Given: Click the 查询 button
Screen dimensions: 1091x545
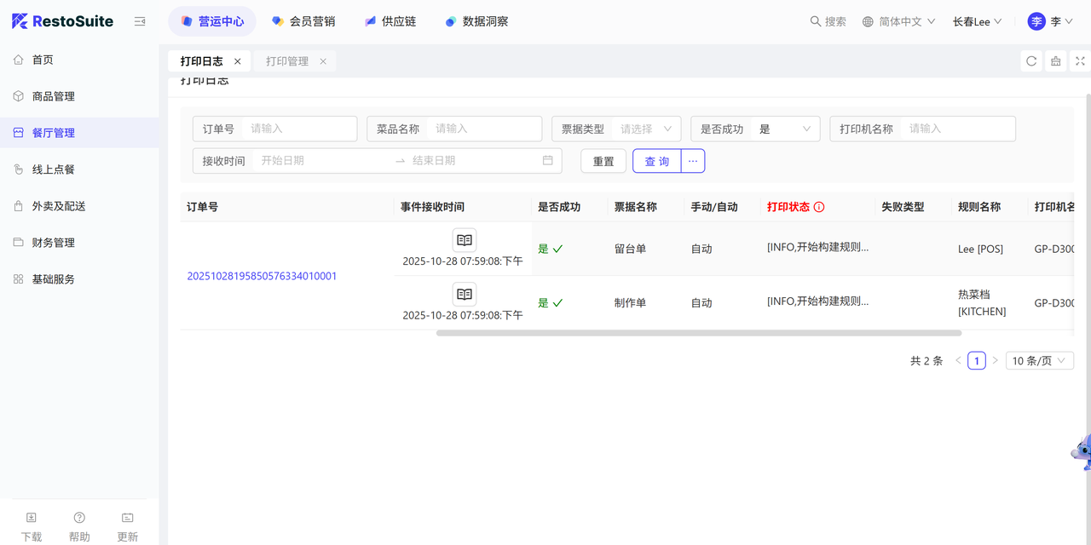Looking at the screenshot, I should click(656, 161).
